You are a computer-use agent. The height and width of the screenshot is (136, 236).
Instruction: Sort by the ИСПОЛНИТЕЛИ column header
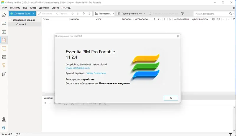pyautogui.click(x=181, y=19)
